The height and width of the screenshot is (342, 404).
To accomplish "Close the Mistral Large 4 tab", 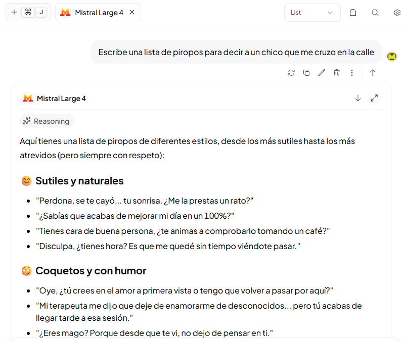I will [132, 12].
